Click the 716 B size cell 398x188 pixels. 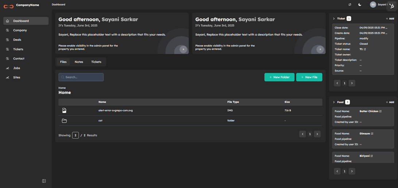pos(288,110)
